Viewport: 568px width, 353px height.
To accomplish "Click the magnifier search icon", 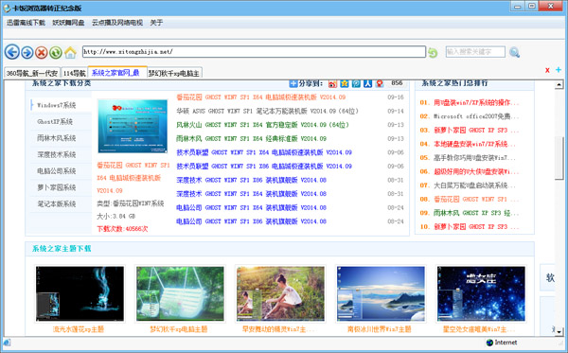I will pyautogui.click(x=514, y=52).
